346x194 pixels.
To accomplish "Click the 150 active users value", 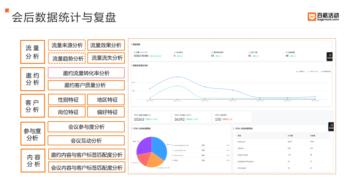I will [218, 119].
